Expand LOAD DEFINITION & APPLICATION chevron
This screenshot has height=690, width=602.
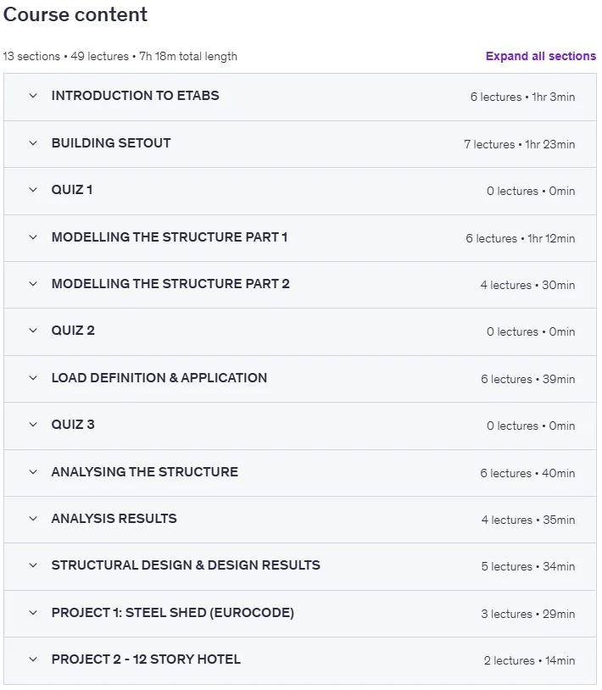pyautogui.click(x=33, y=378)
